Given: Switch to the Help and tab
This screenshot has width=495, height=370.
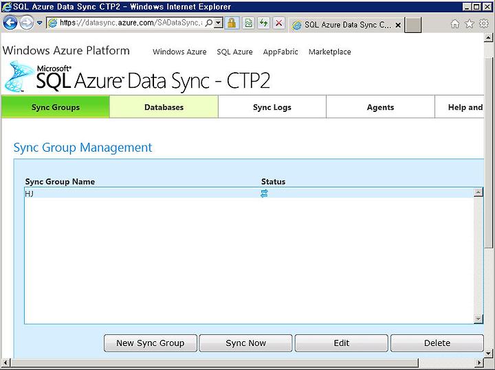Looking at the screenshot, I should (460, 107).
